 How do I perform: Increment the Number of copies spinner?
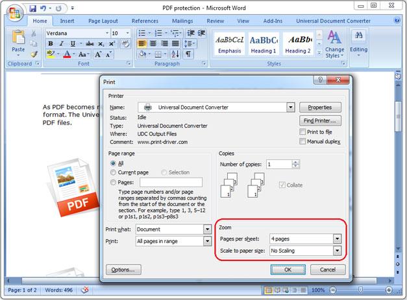(295, 162)
